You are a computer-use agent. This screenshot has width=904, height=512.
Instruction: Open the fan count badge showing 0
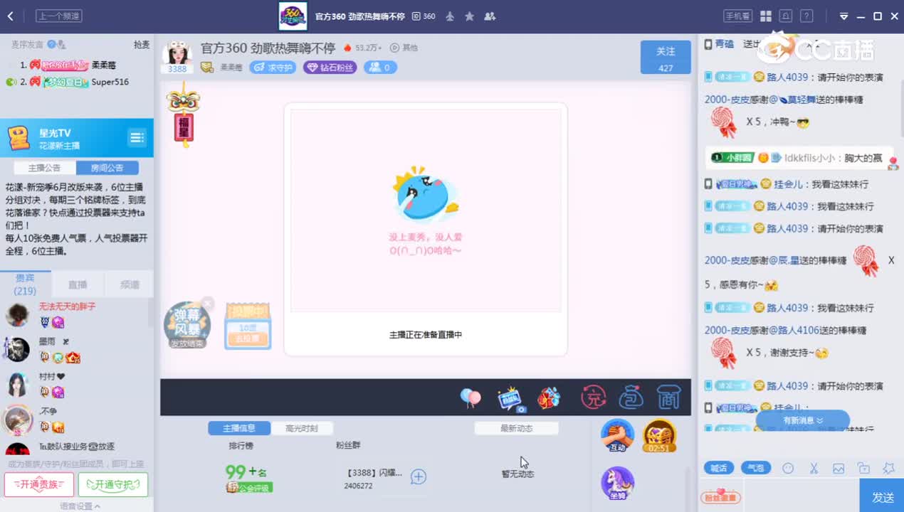click(x=380, y=68)
